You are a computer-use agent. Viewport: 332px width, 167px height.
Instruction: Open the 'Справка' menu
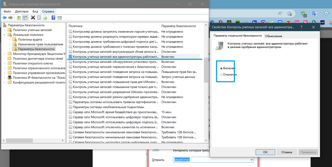[x=48, y=11]
